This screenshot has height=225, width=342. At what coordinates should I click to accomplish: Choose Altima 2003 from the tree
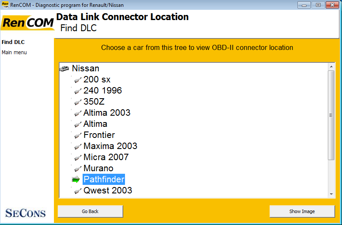click(107, 113)
